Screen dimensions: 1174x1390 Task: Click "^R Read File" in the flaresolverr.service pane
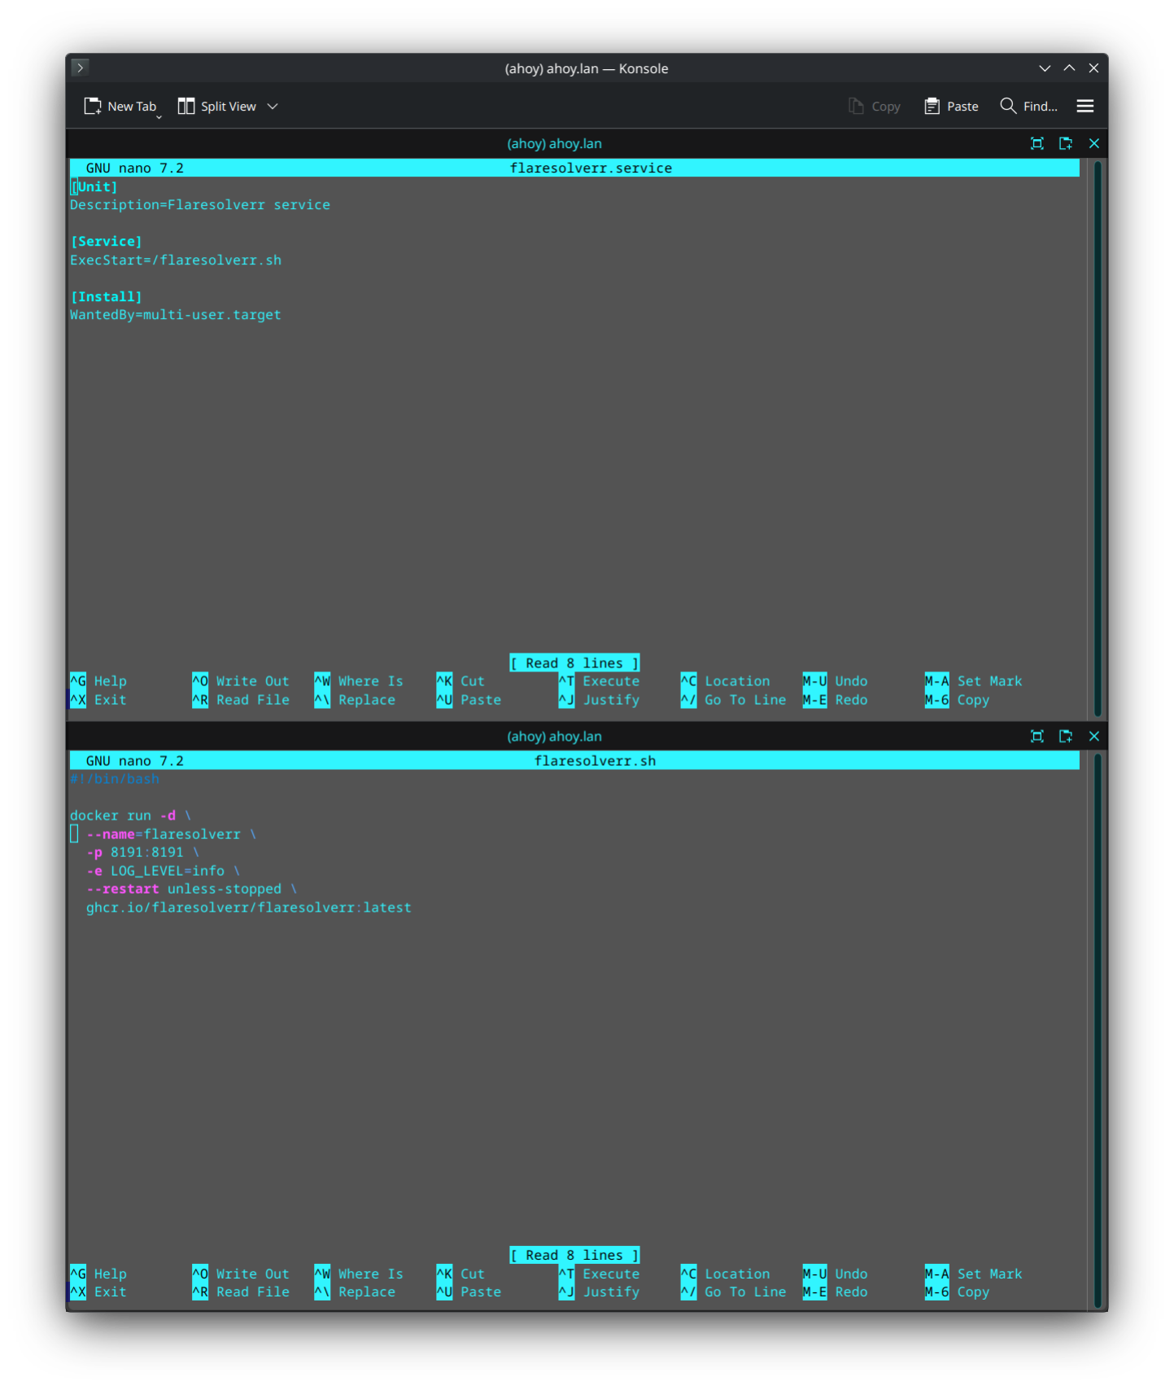(241, 701)
